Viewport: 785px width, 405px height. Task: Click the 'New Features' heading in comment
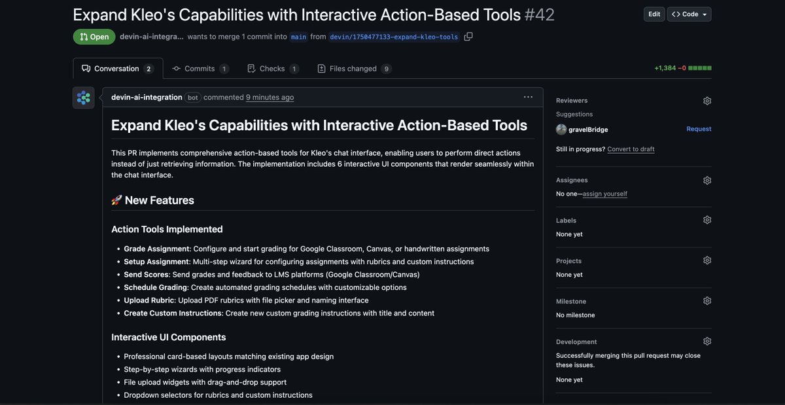(153, 200)
